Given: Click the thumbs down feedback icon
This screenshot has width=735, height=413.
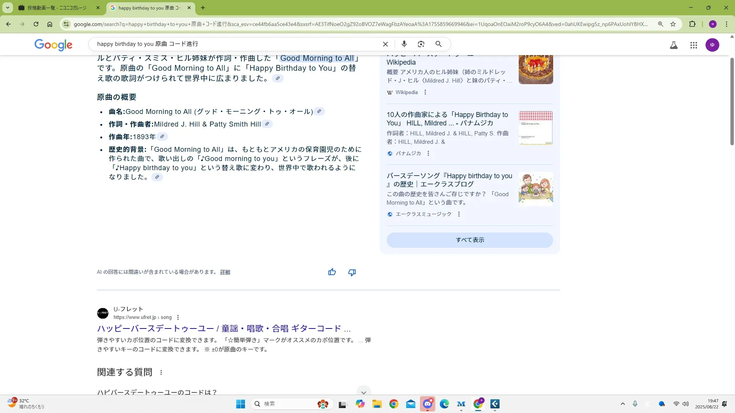Looking at the screenshot, I should [x=352, y=272].
